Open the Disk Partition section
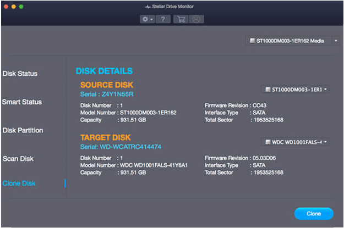This screenshot has height=228, width=344. click(x=23, y=130)
